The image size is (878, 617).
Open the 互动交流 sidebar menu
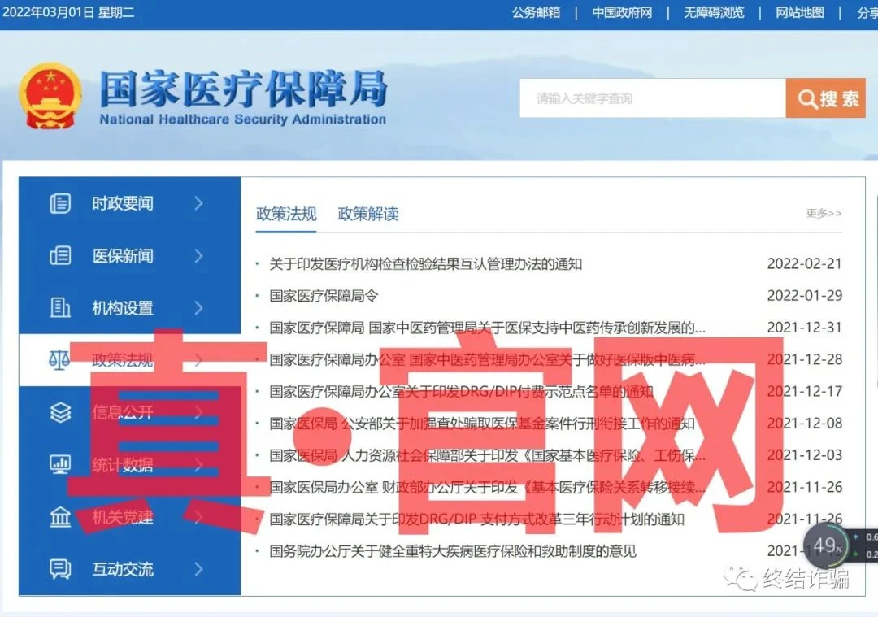click(x=129, y=569)
